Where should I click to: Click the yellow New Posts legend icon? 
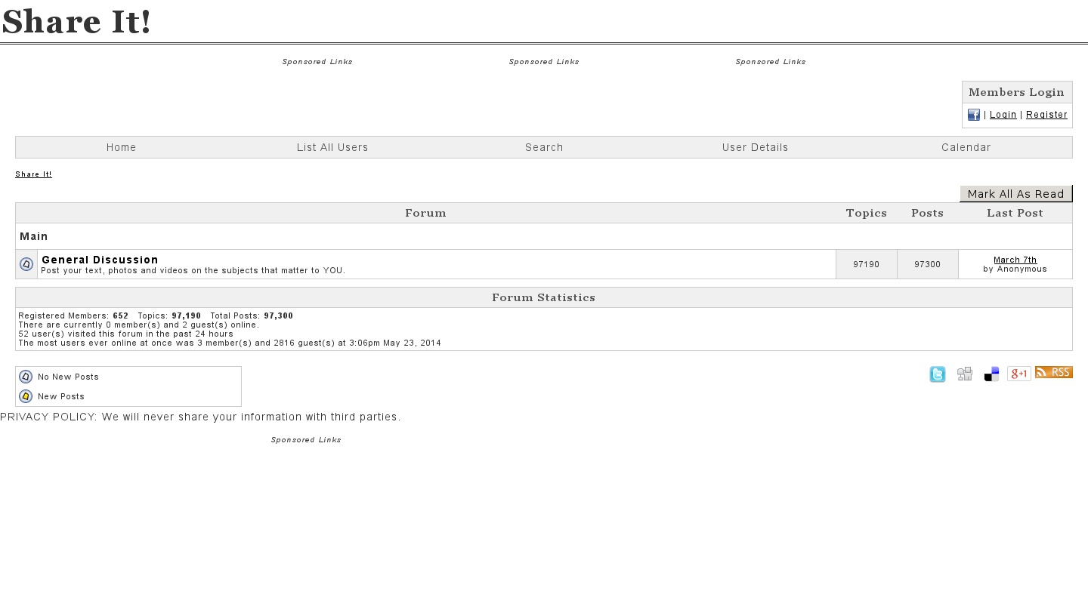tap(26, 396)
